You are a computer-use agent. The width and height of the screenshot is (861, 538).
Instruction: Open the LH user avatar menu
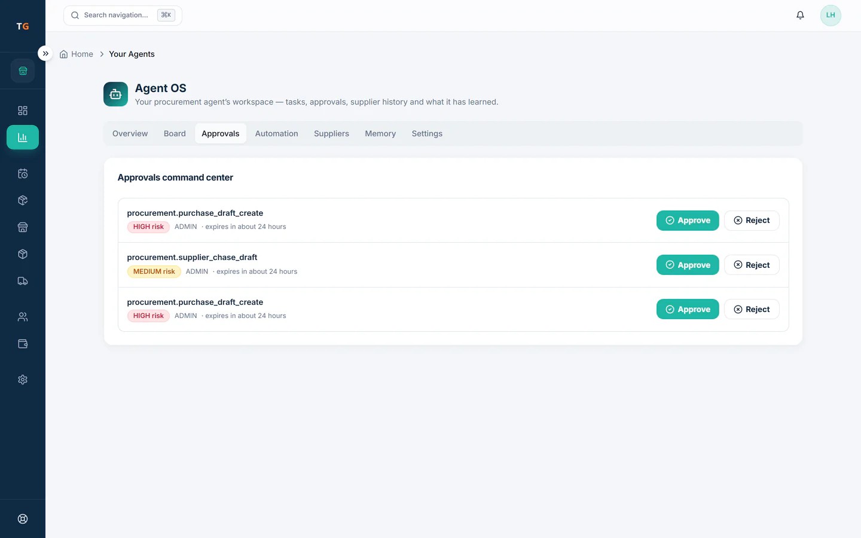pyautogui.click(x=831, y=16)
